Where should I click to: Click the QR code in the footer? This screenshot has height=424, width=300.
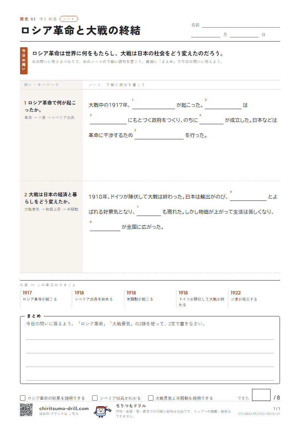(x=26, y=410)
